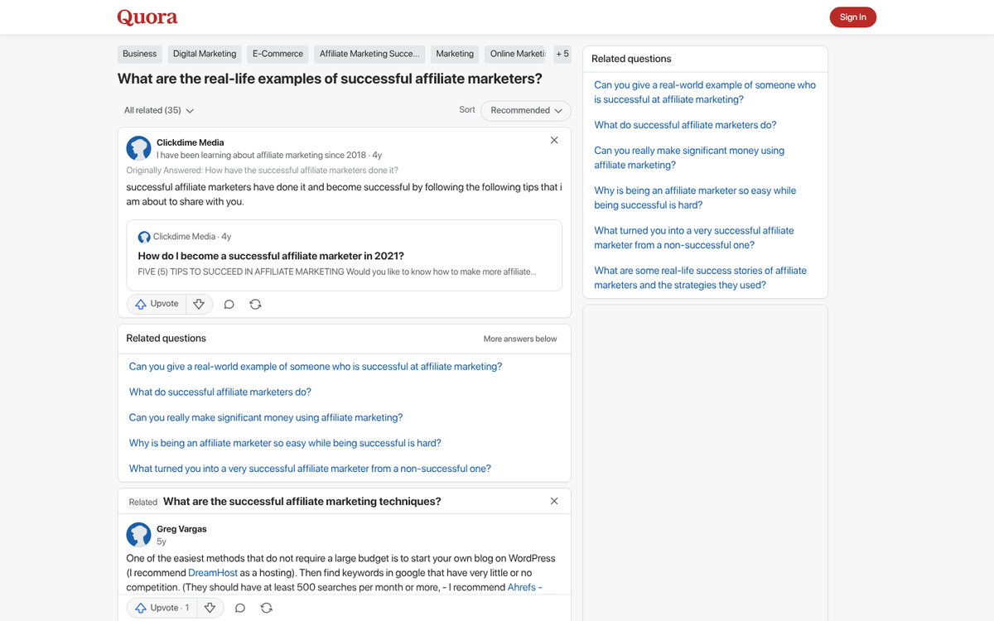Open comments on Greg Vargas's answer
Viewport: 994px width, 621px height.
[240, 607]
